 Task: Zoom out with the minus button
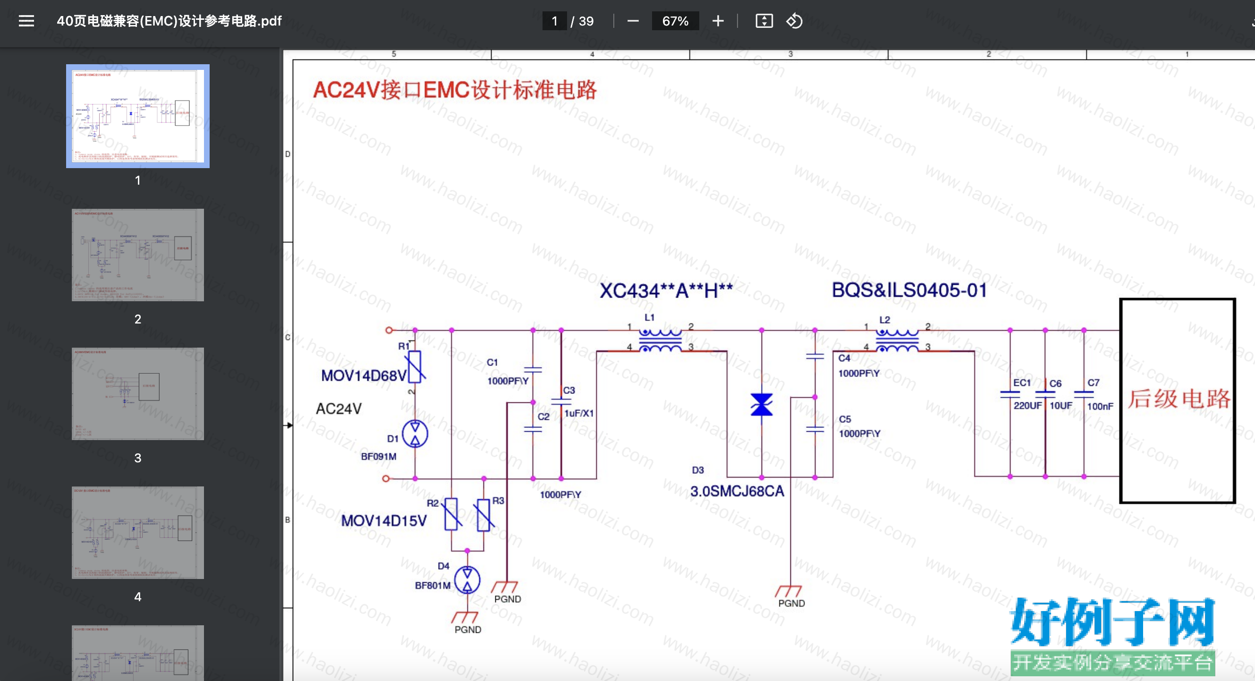point(633,21)
